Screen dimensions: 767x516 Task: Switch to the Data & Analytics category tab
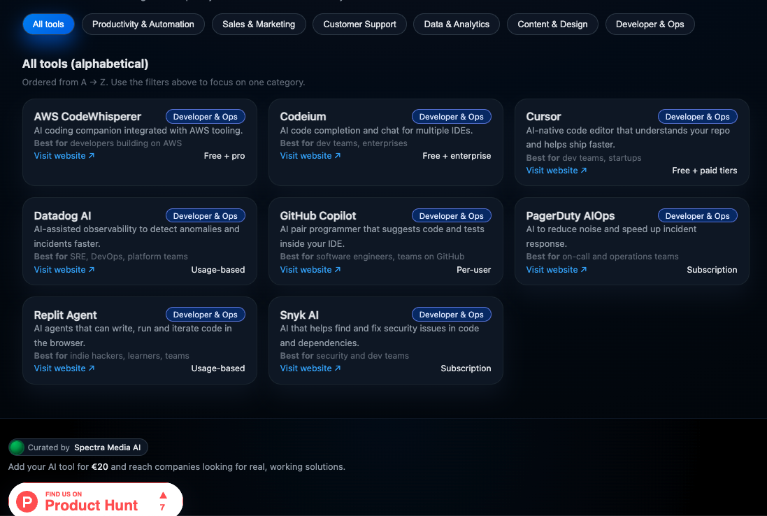pos(456,24)
